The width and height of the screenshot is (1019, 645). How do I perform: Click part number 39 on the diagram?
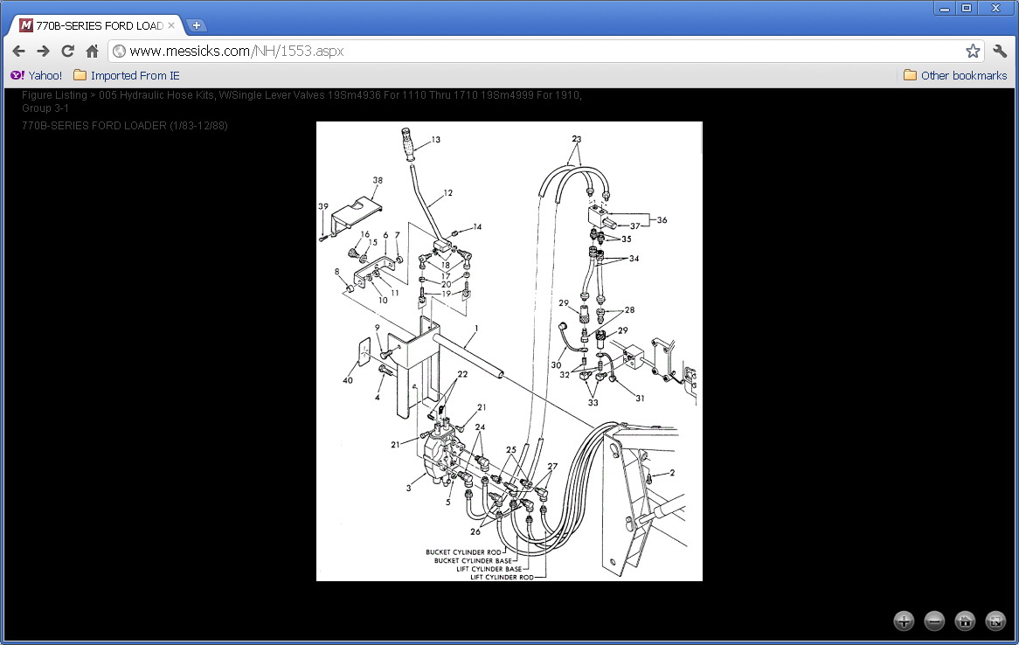click(323, 206)
